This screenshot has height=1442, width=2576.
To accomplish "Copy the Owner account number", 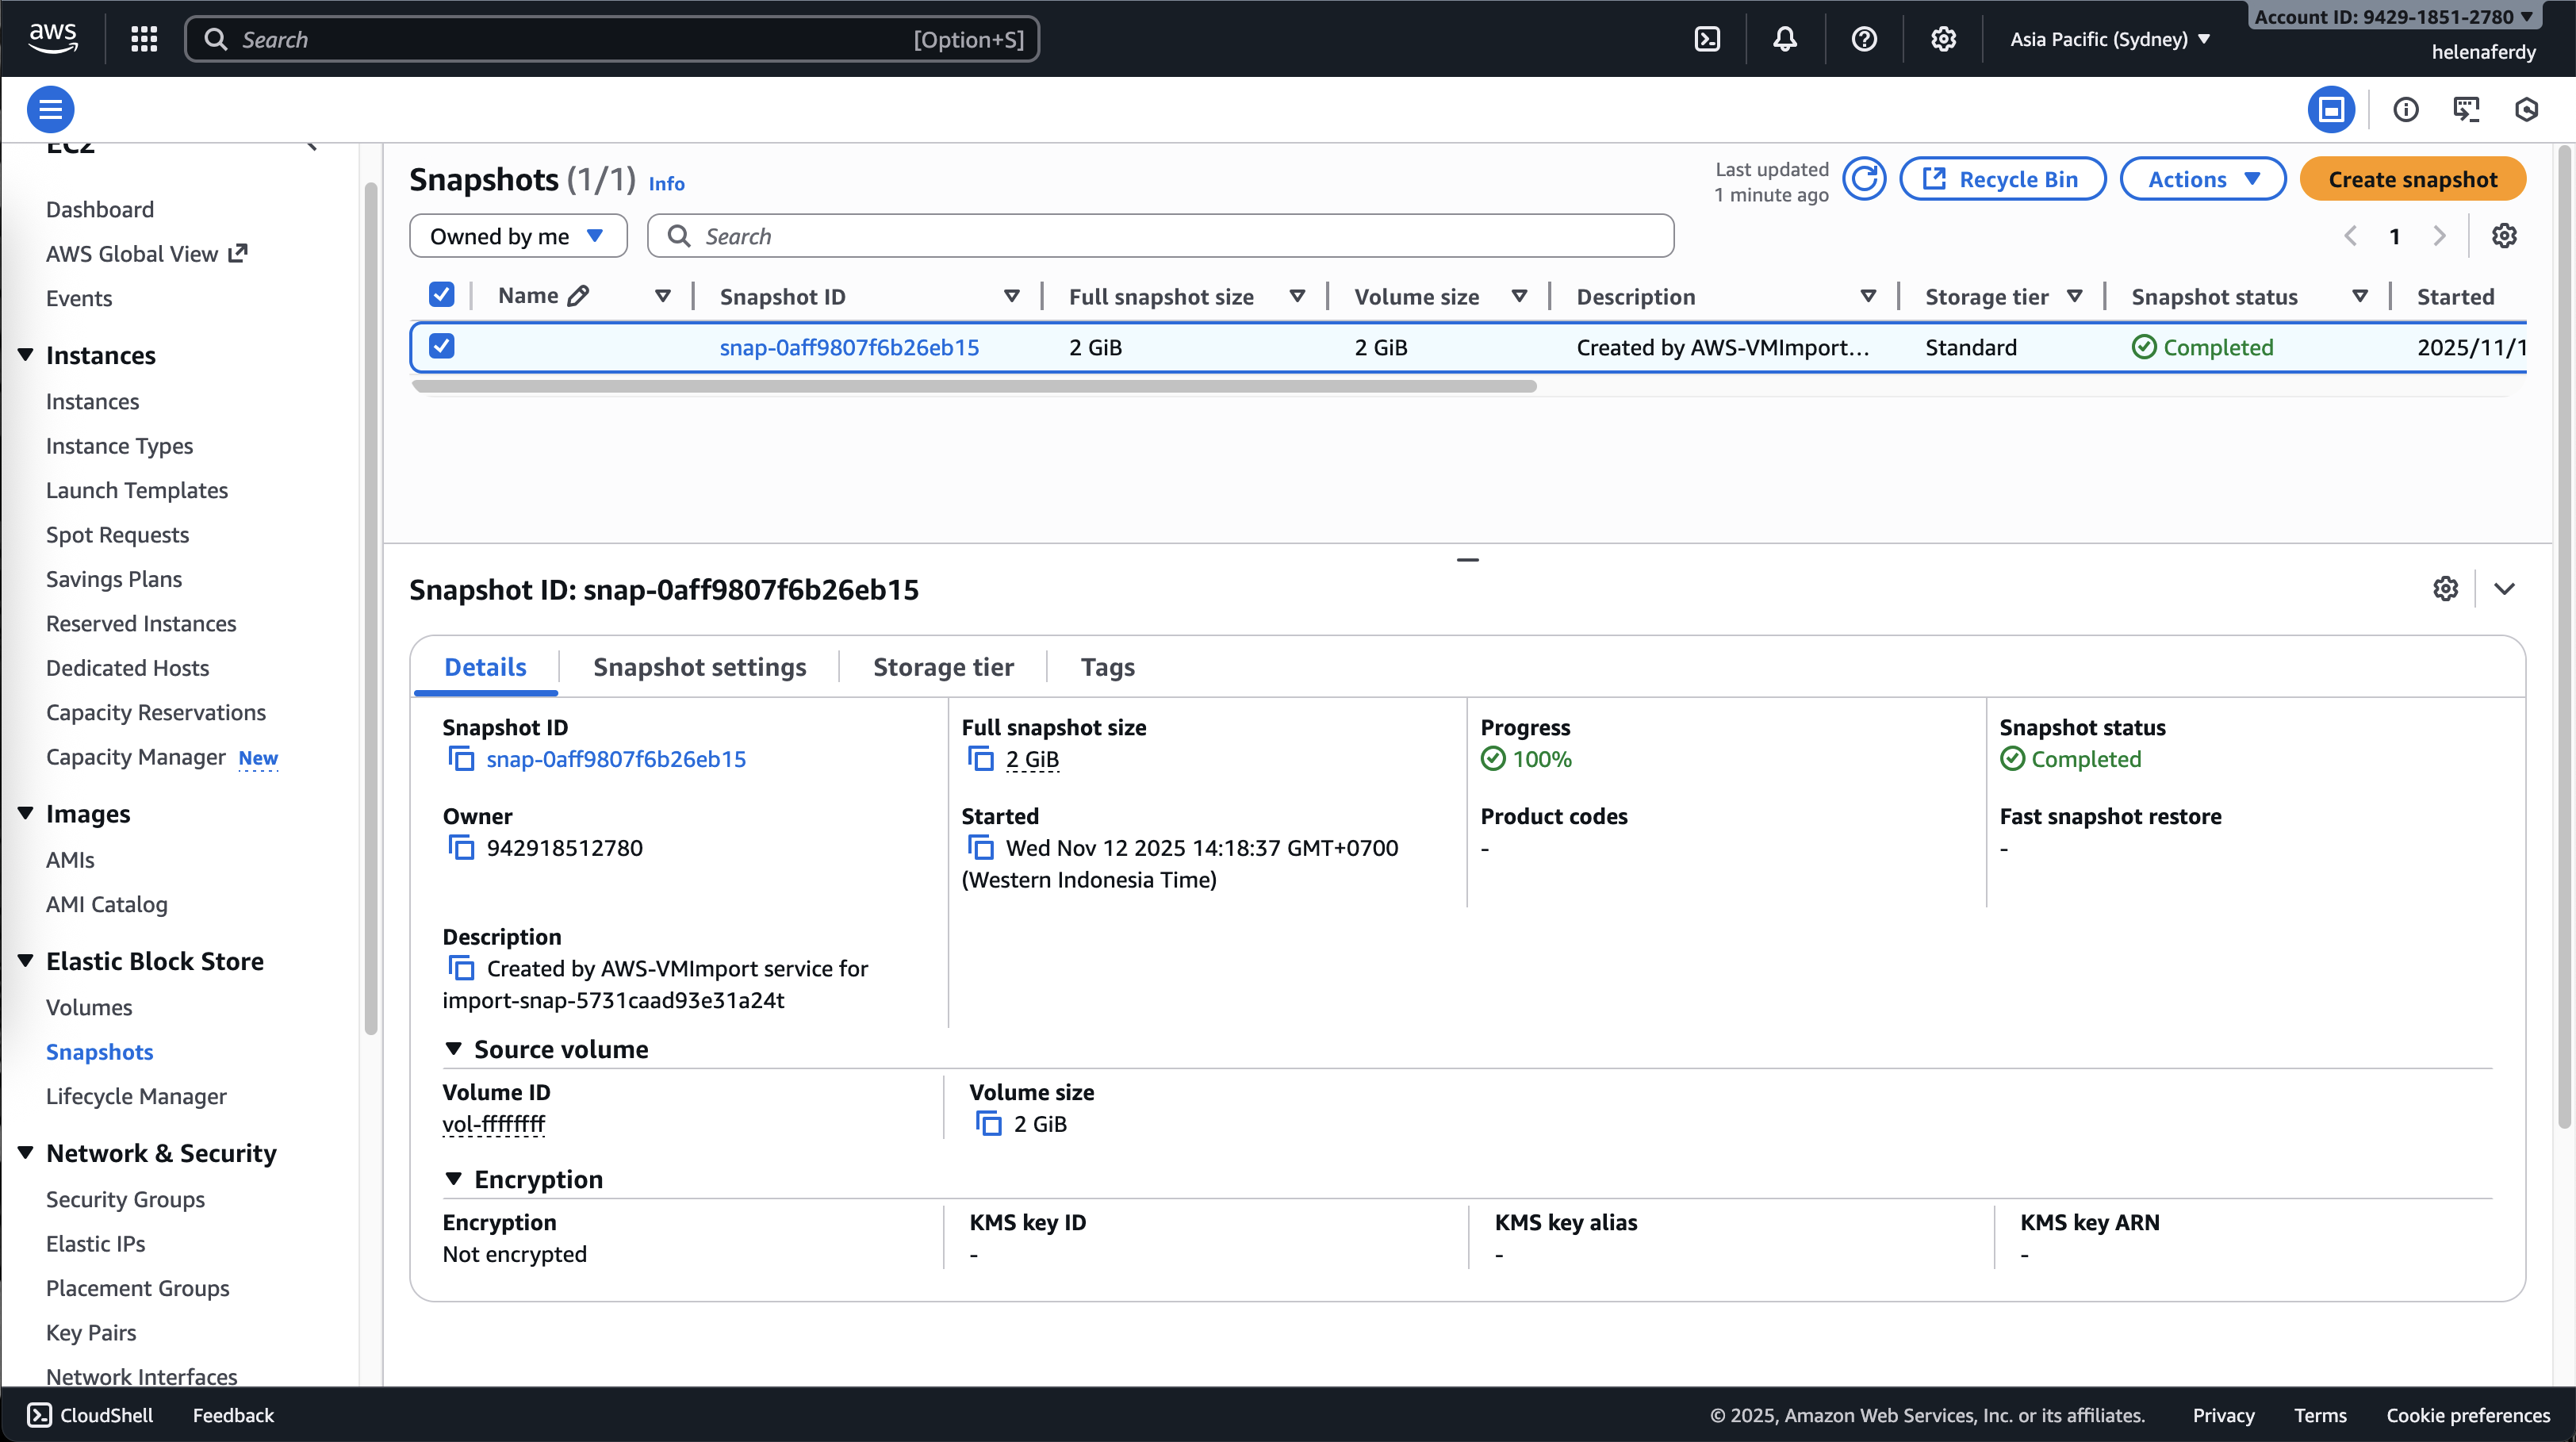I will (x=461, y=848).
